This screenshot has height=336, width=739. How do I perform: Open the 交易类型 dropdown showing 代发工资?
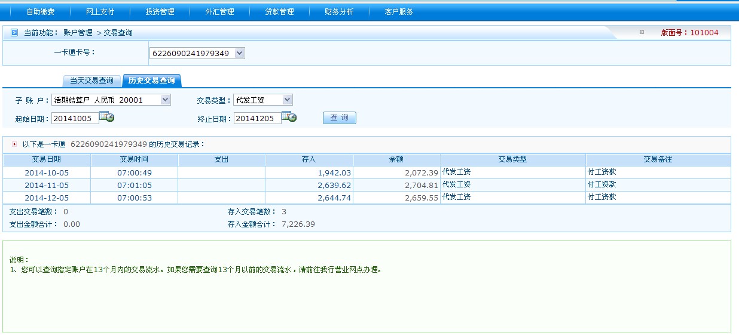287,100
